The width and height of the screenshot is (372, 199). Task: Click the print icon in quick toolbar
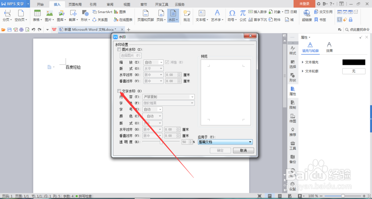coord(21,30)
